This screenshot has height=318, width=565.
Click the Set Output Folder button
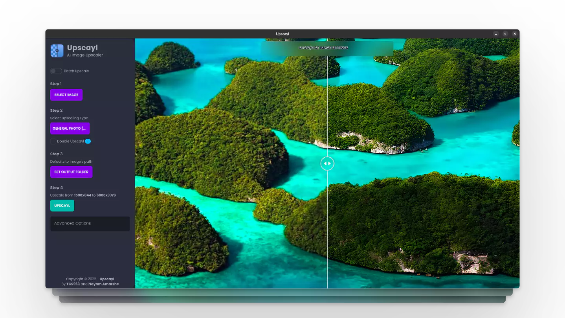(x=71, y=172)
